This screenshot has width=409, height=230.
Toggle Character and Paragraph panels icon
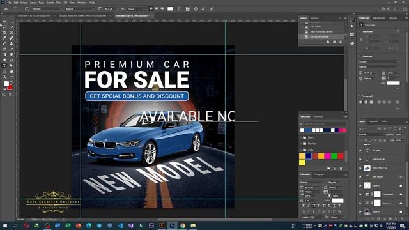(187, 9)
